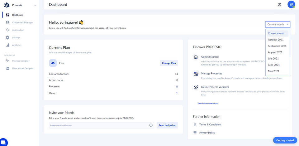Open Manage Processes article
The height and width of the screenshot is (146, 299).
[x=211, y=73]
